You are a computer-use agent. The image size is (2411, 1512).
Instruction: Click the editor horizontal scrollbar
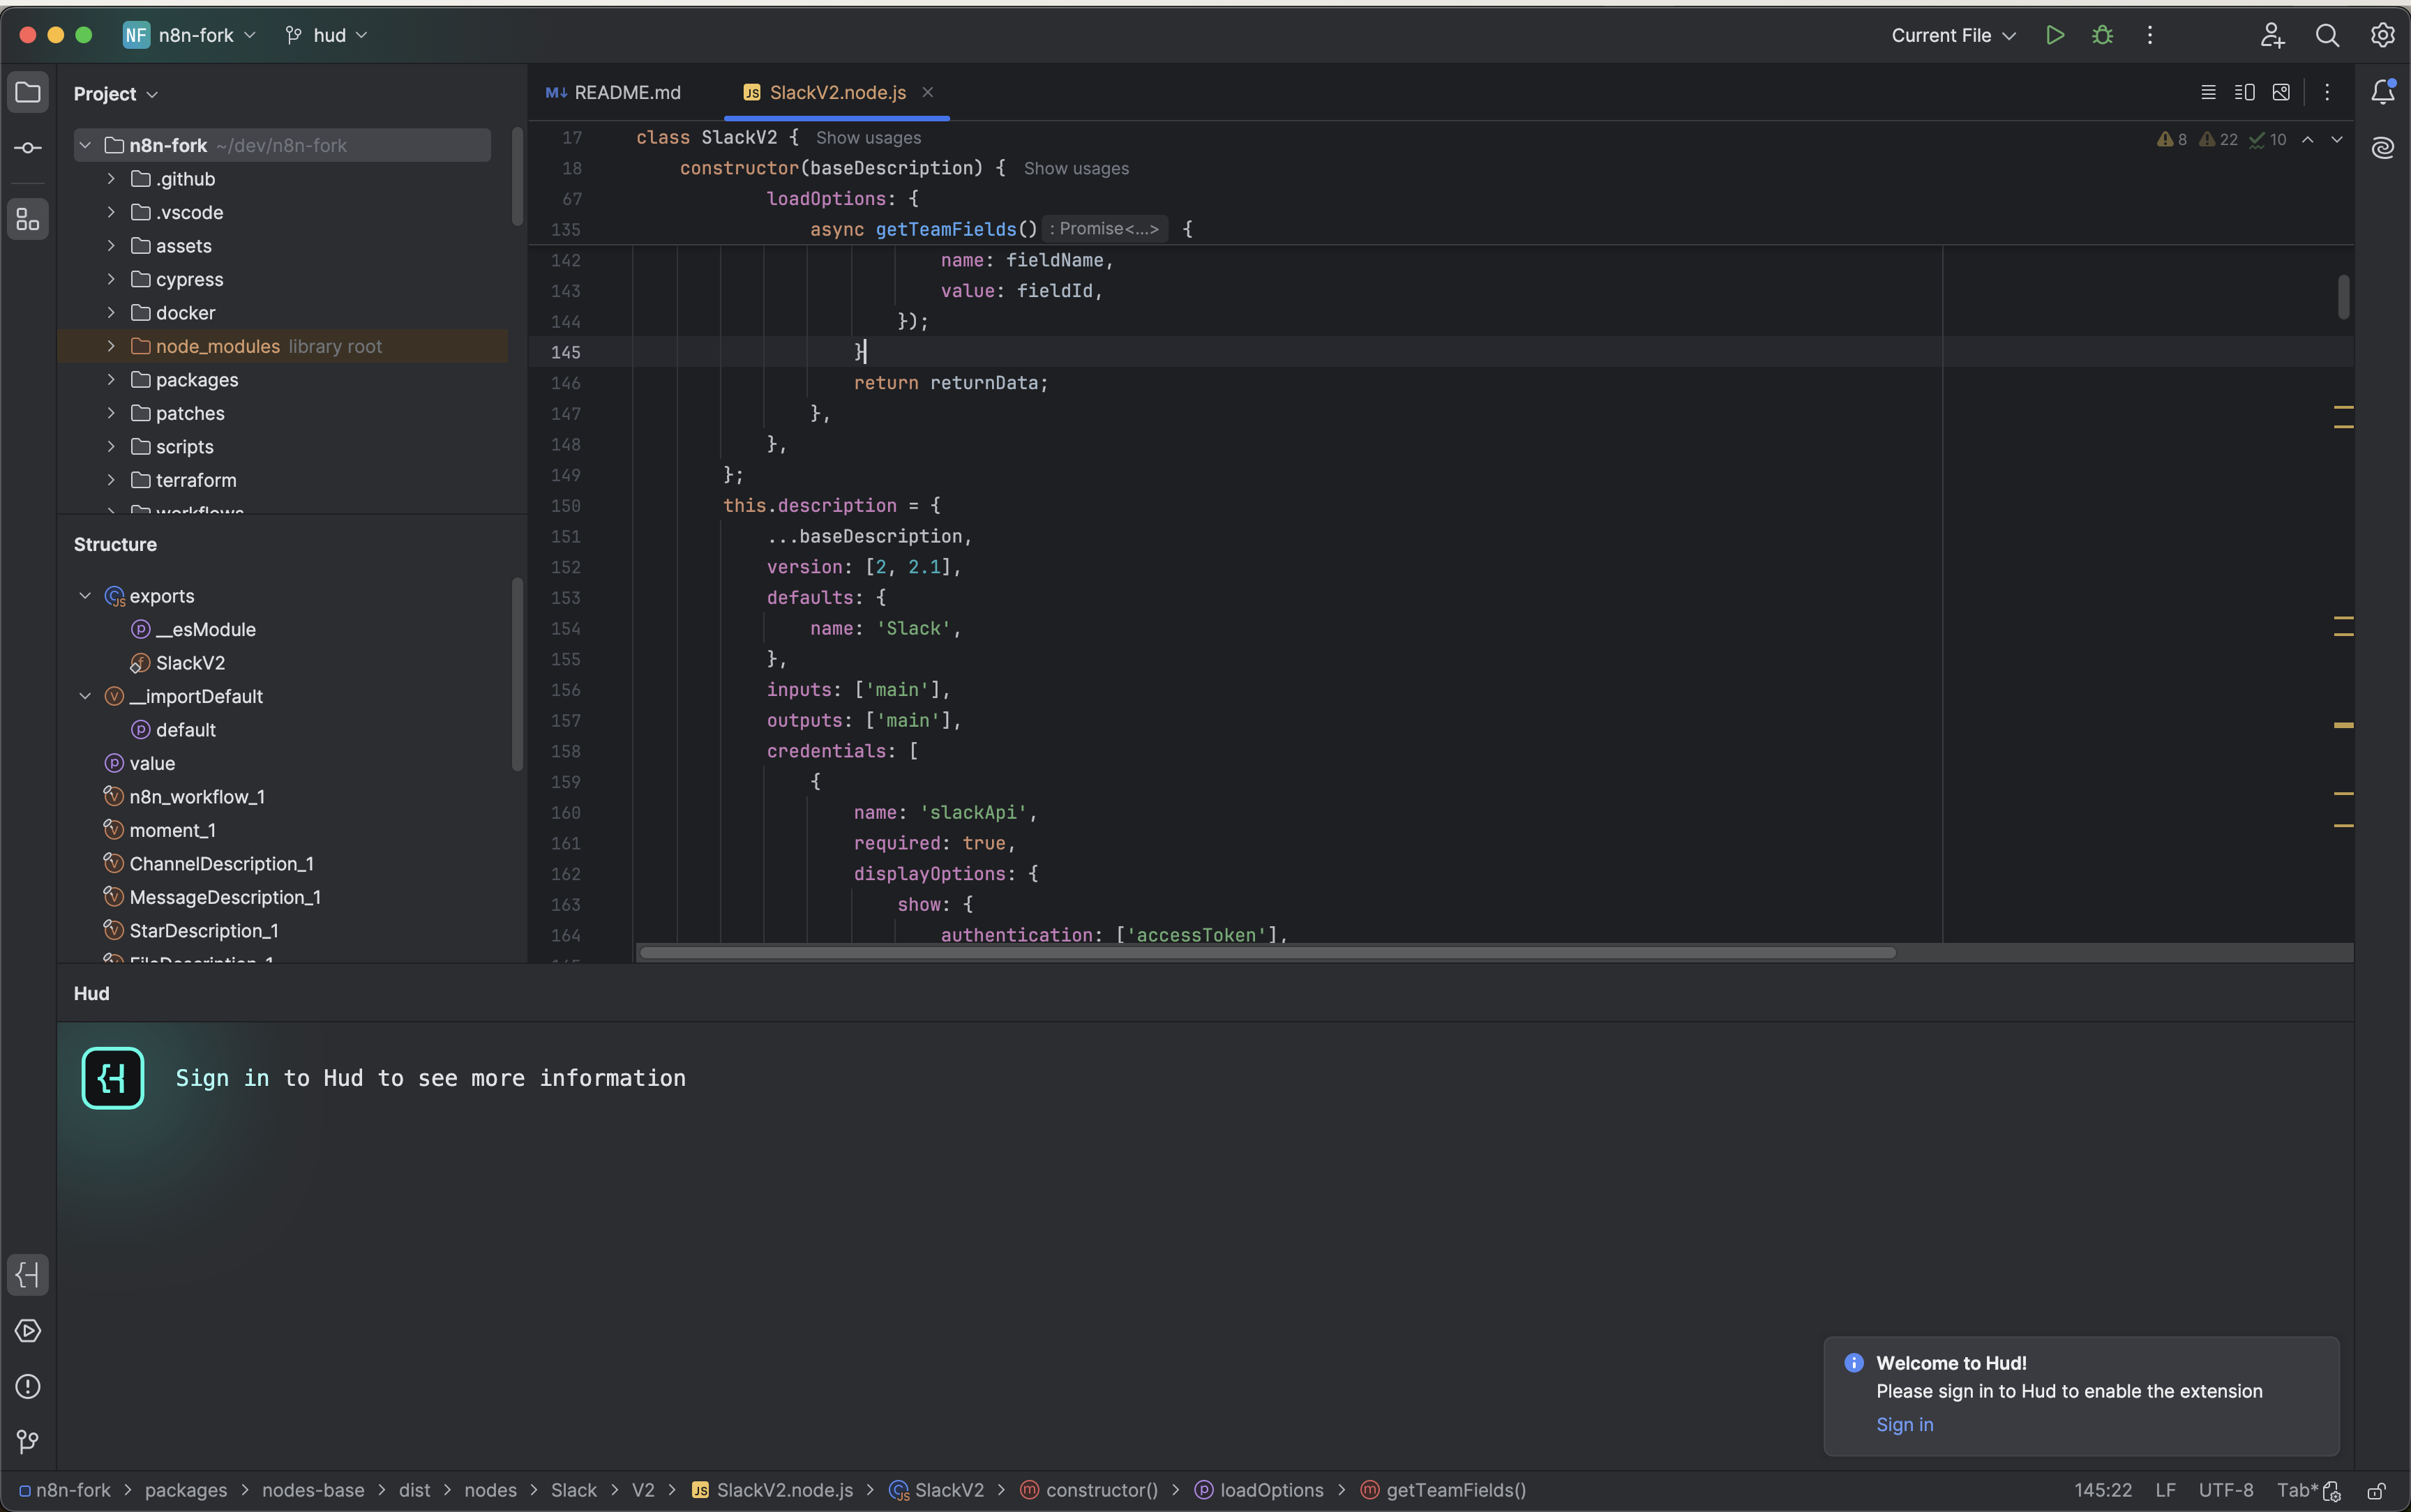point(1267,952)
